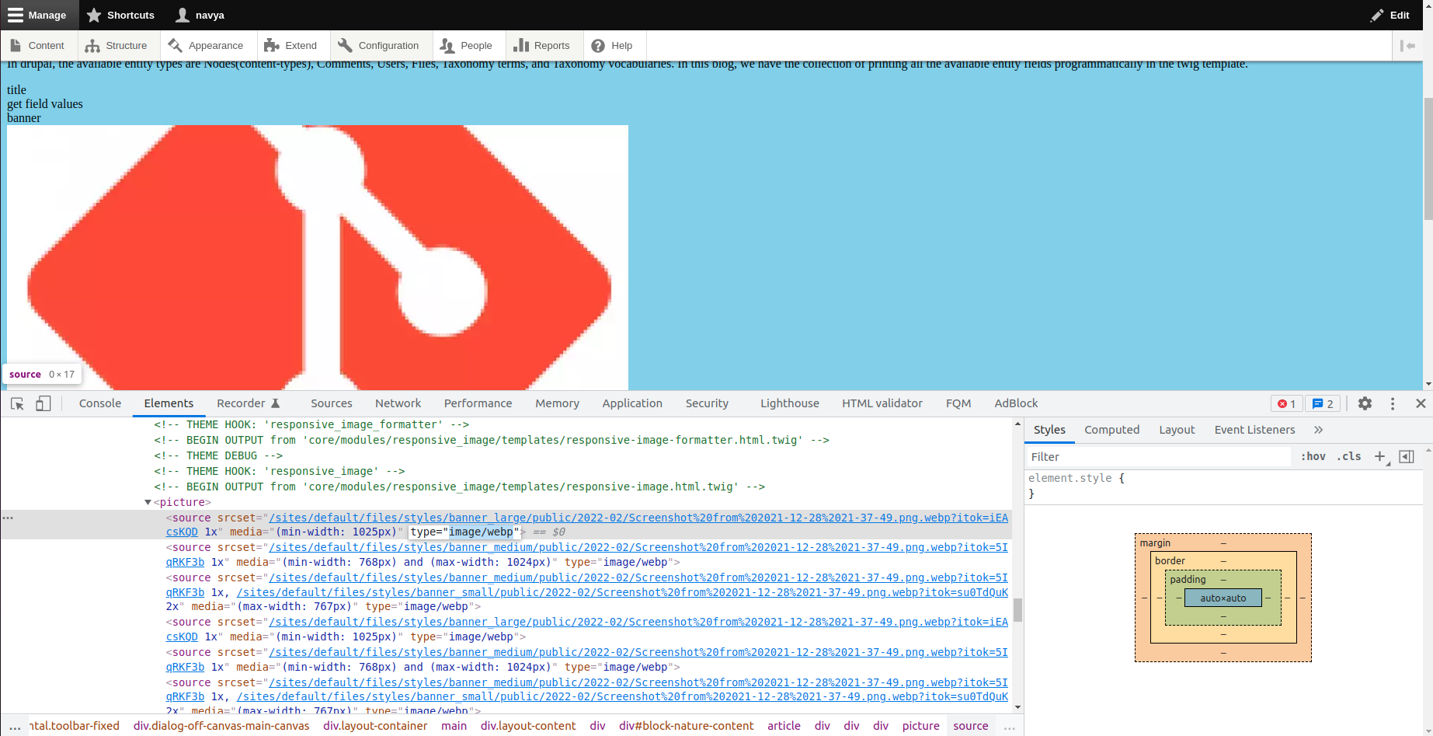Select the inspect element tool in DevTools
Image resolution: width=1433 pixels, height=736 pixels.
16,403
